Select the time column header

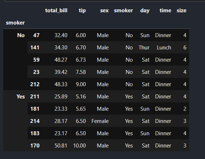pos(165,10)
